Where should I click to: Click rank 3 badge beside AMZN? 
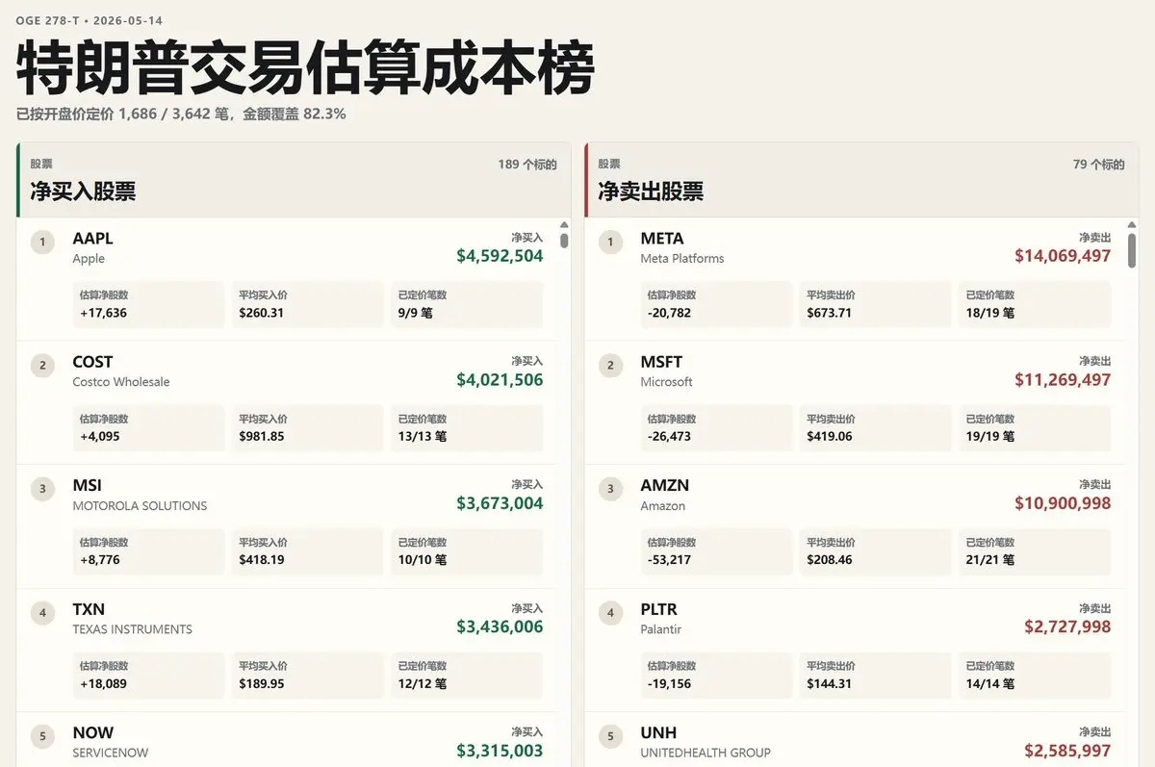pos(610,489)
